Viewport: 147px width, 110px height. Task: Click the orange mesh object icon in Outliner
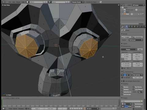(125, 14)
